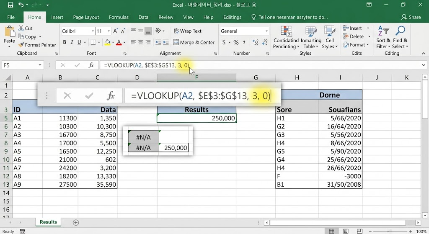This screenshot has height=234, width=429.
Task: Select cell F5 containing 250,000
Action: pyautogui.click(x=196, y=118)
